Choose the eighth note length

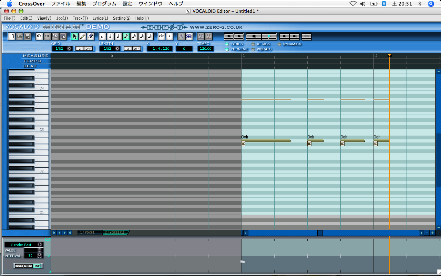(x=126, y=36)
